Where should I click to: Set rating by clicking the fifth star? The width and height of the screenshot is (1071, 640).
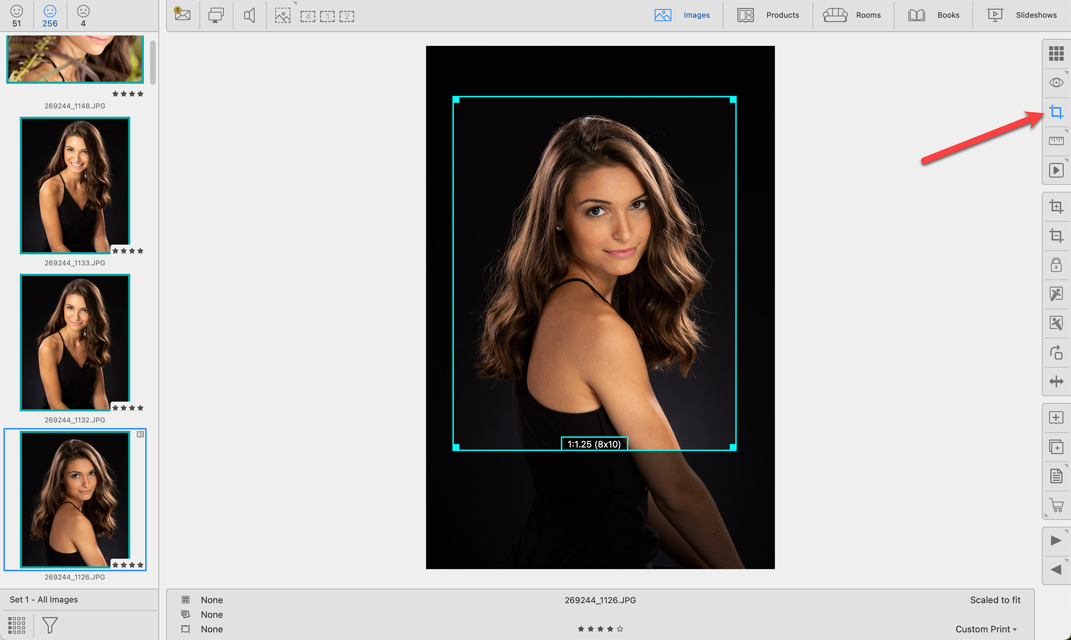click(x=620, y=629)
